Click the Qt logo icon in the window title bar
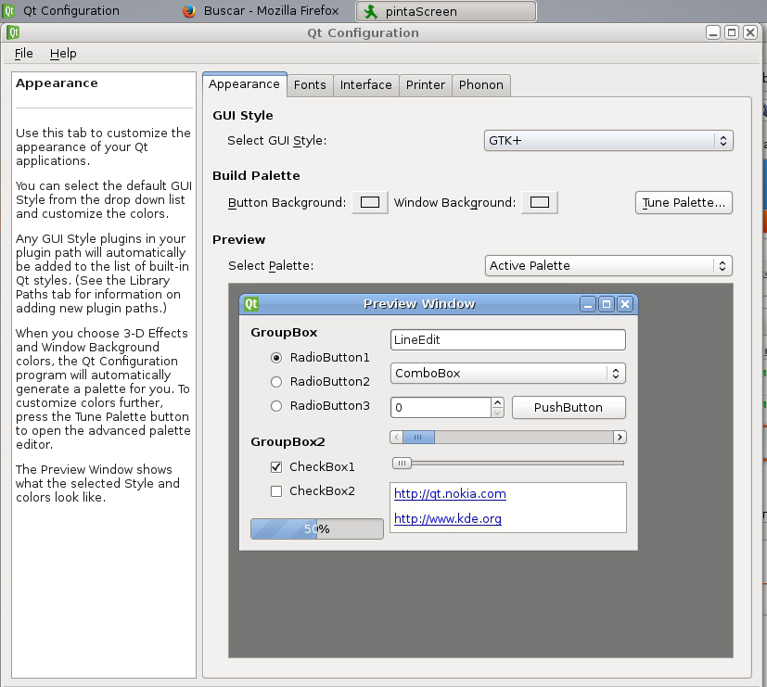 [x=13, y=32]
